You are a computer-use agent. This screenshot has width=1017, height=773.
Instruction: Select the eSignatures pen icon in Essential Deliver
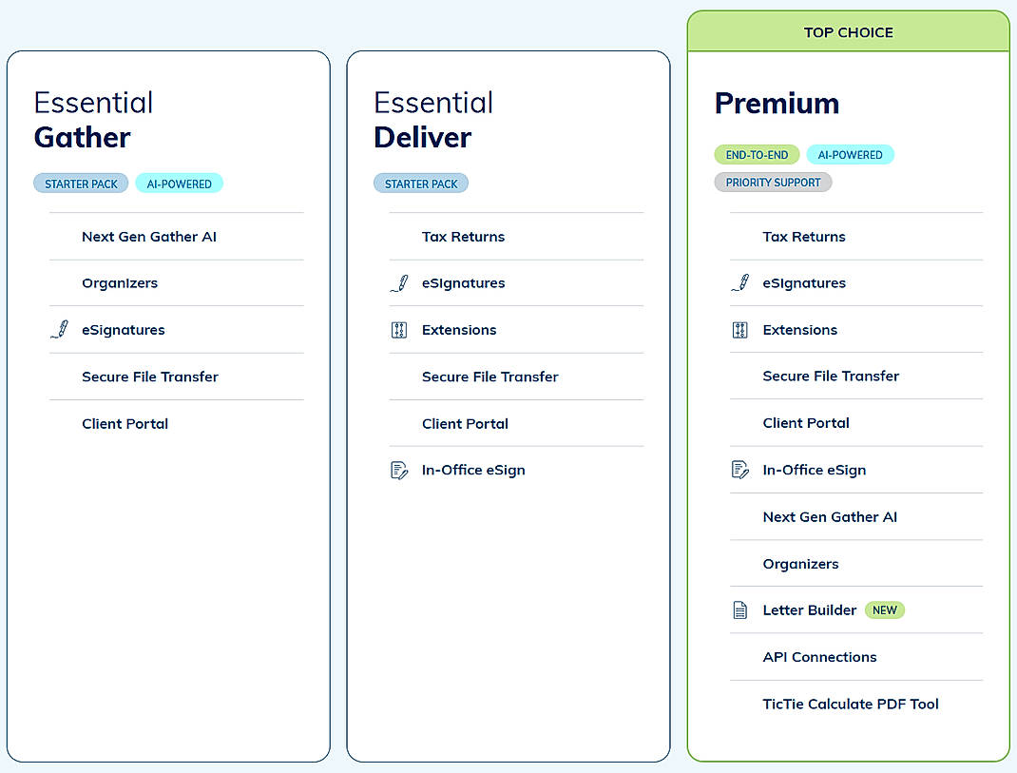pyautogui.click(x=399, y=282)
